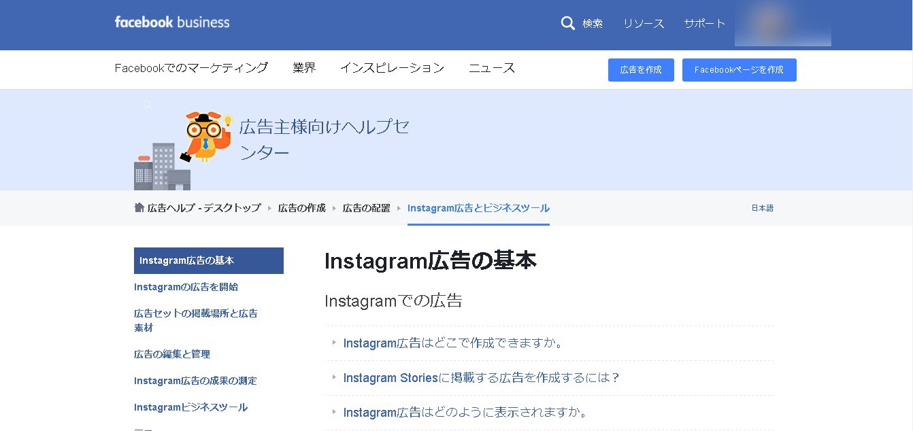The width and height of the screenshot is (913, 431).
Task: Click the 広告主様向けヘルプセンター title
Action: tap(324, 139)
